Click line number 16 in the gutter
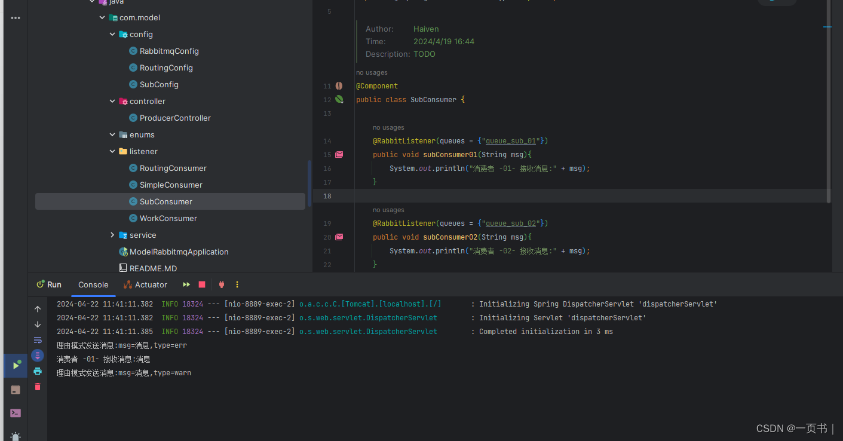The width and height of the screenshot is (843, 441). (327, 169)
